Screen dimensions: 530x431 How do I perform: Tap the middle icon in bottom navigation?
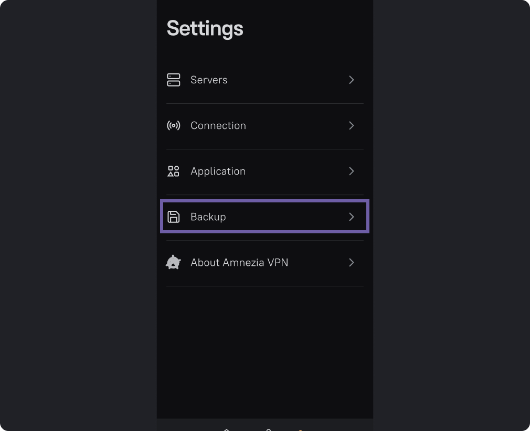coord(268,429)
